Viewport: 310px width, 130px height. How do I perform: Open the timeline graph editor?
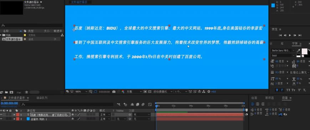(x=150, y=104)
